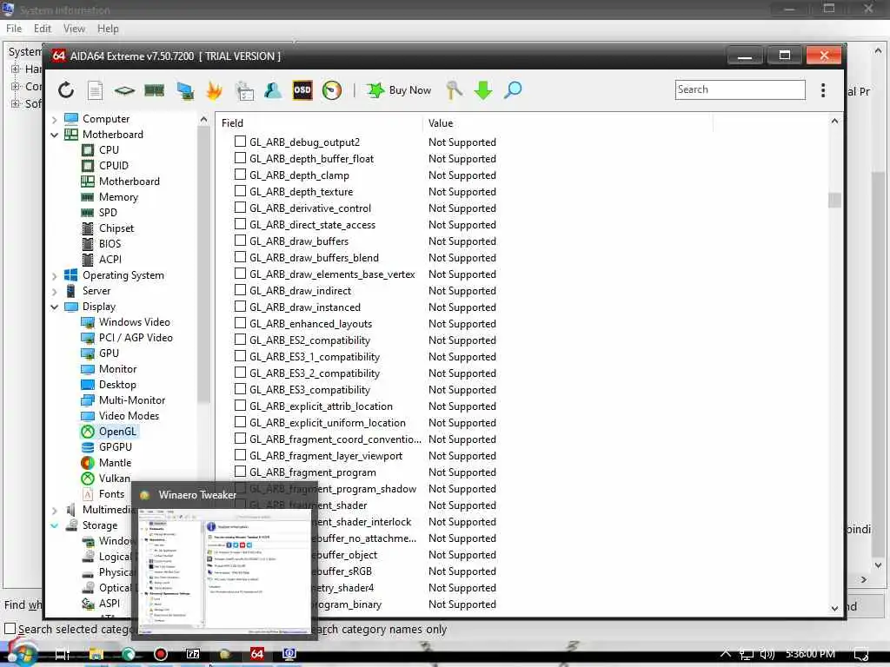Image resolution: width=890 pixels, height=667 pixels.
Task: Open the 7-Zip taskbar icon
Action: point(193,654)
